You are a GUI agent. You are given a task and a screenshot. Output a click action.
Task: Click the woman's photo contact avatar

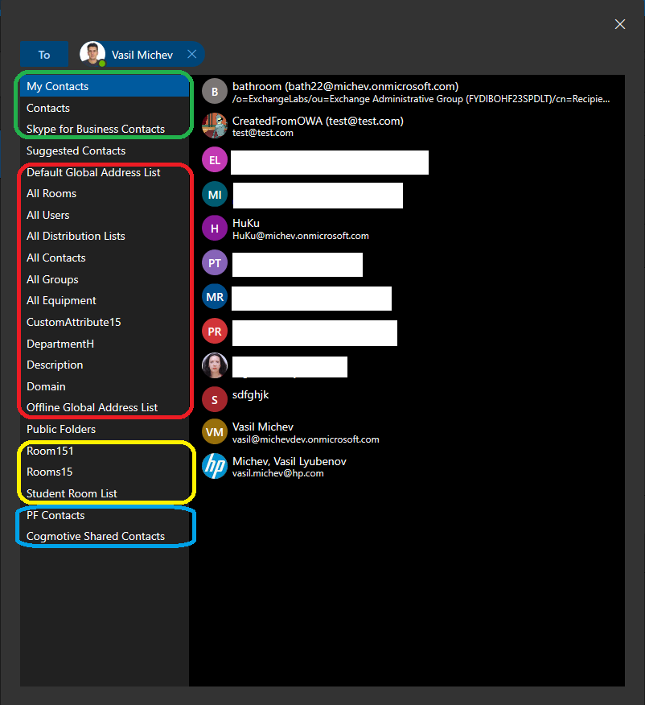[215, 365]
